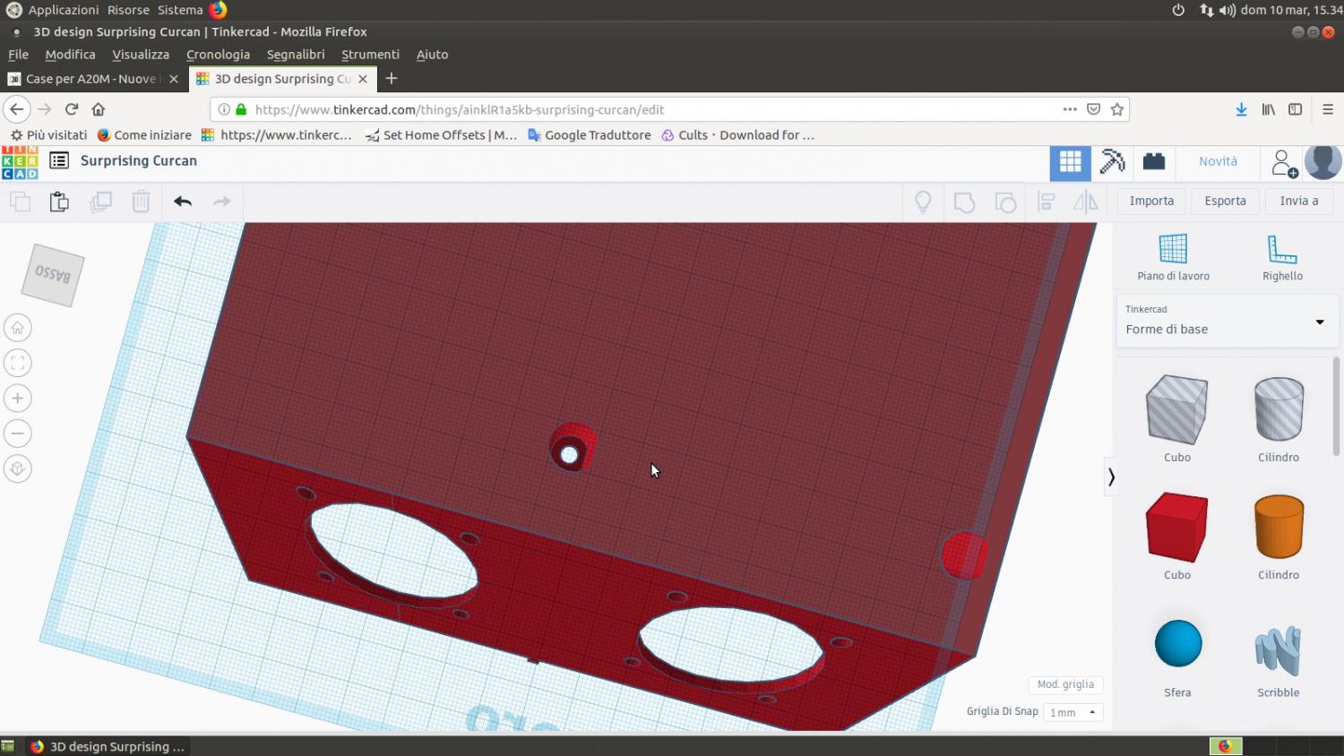
Task: Open the Visualizza menu
Action: point(141,55)
